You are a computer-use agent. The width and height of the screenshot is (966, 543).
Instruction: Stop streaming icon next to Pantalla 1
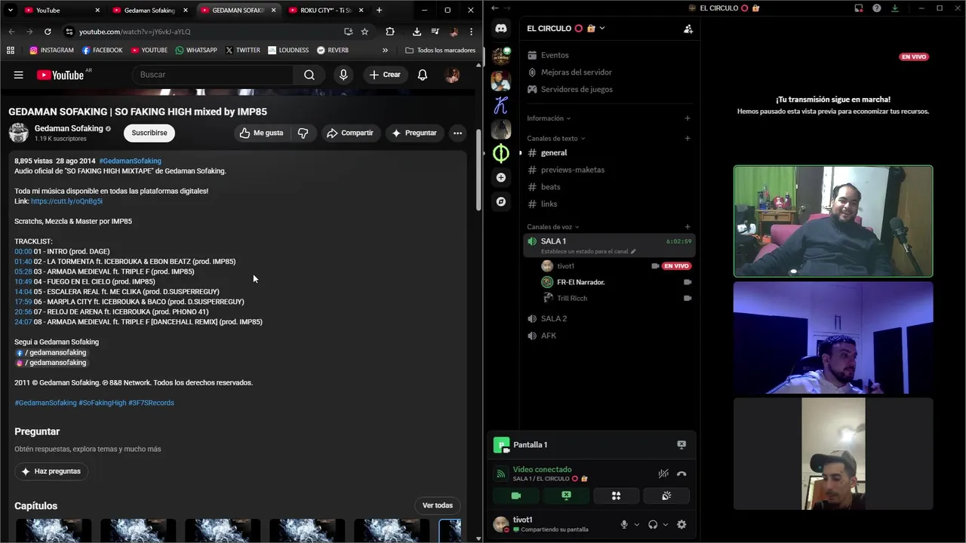tap(681, 445)
